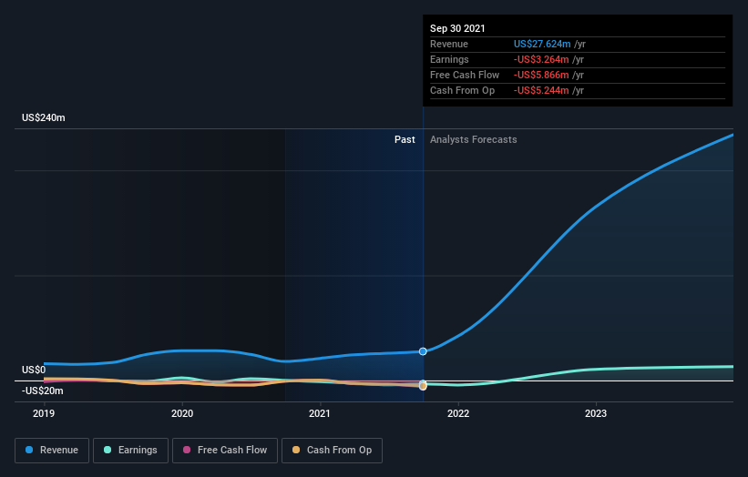Click the Analysts Forecasts label
Screen dimensions: 748x477
(x=473, y=139)
